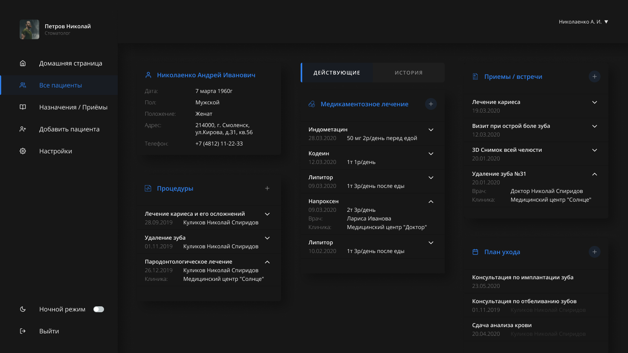Click the settings gear icon
The height and width of the screenshot is (353, 628).
23,151
